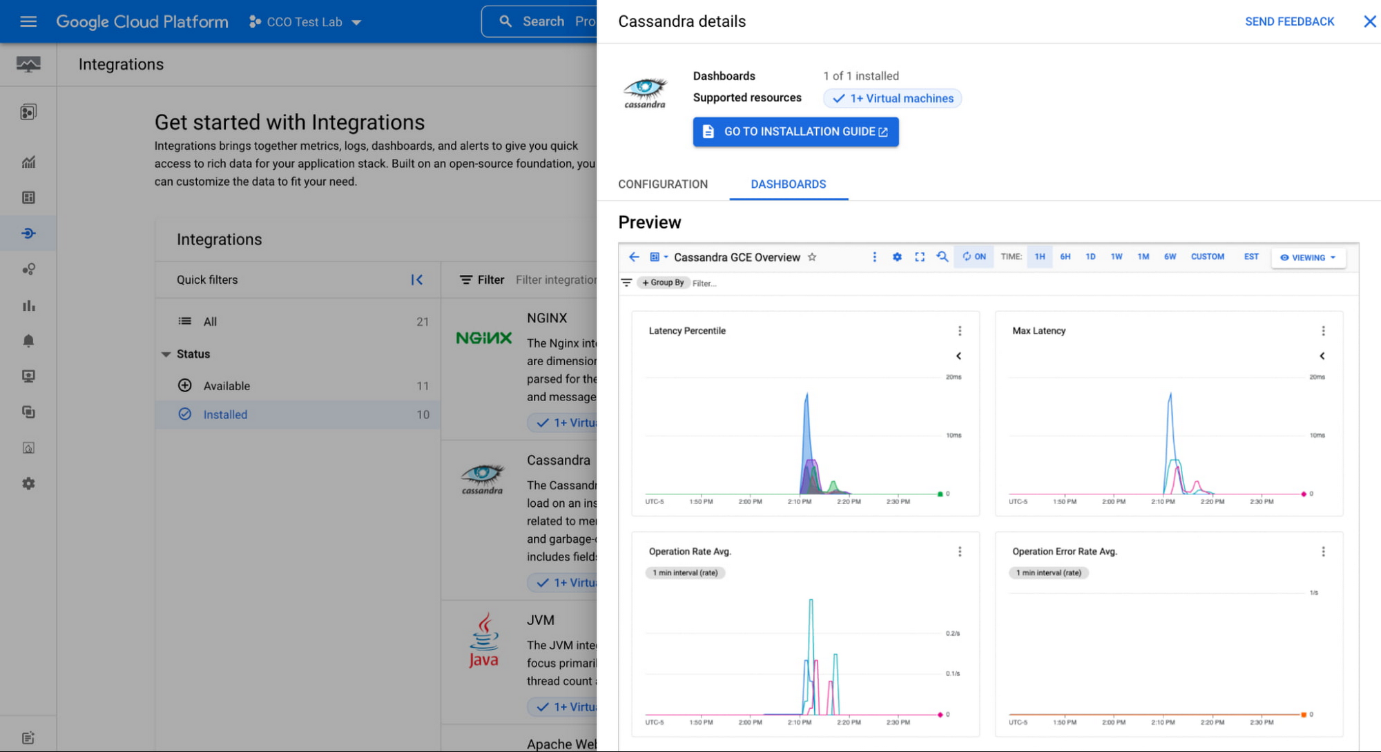The height and width of the screenshot is (752, 1381).
Task: Switch to the CONFIGURATION tab
Action: pos(663,184)
